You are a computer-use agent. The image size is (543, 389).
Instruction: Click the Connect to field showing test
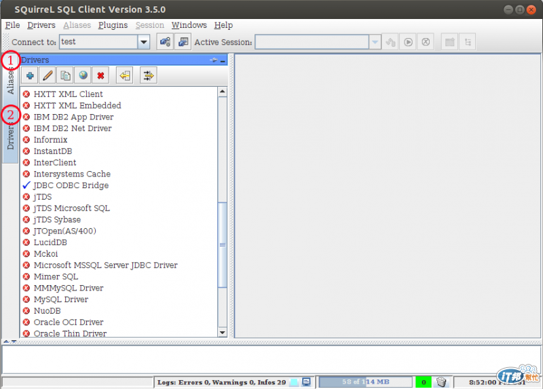(x=98, y=42)
